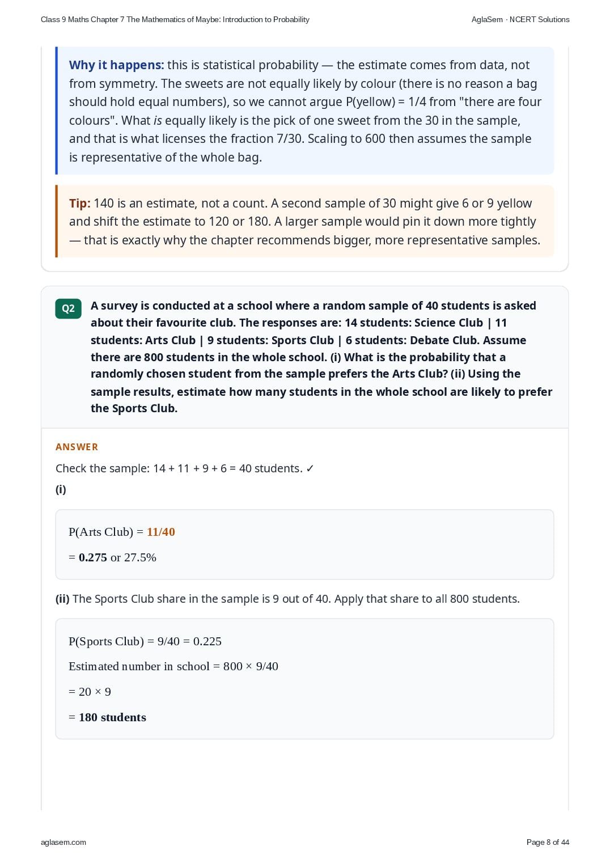This screenshot has height=863, width=610.
Task: Click the 'P(Sports Club) = 9/40 = 0.225' line
Action: (x=145, y=641)
